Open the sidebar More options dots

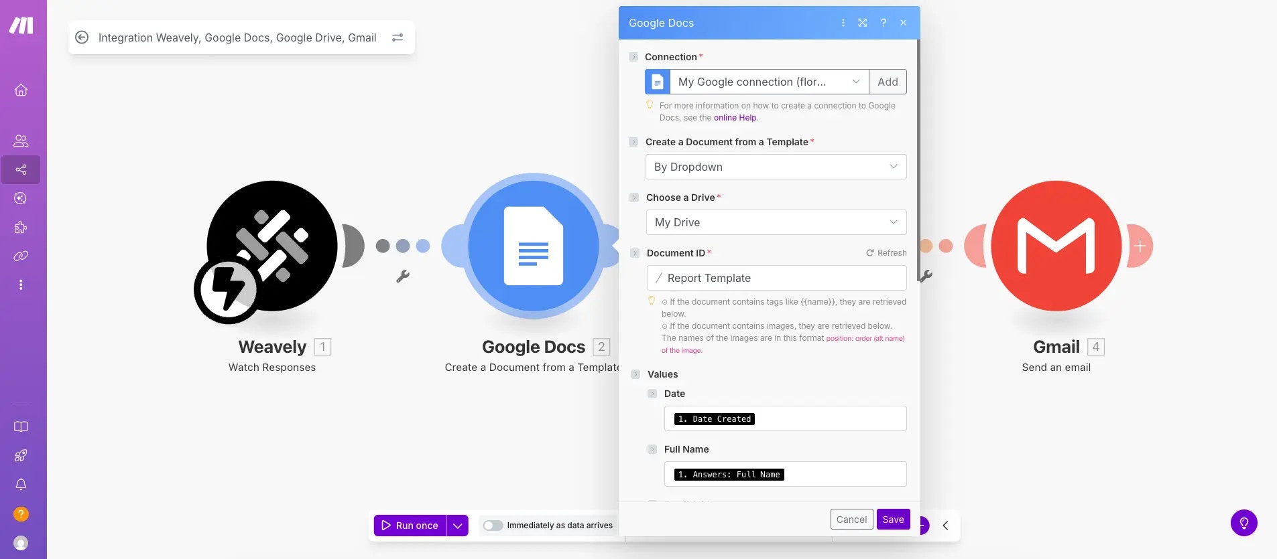21,285
